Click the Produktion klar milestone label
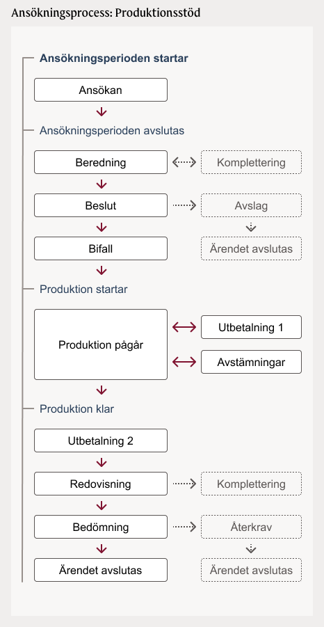The width and height of the screenshot is (324, 627). 76,409
